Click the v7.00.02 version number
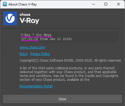 point(30,39)
